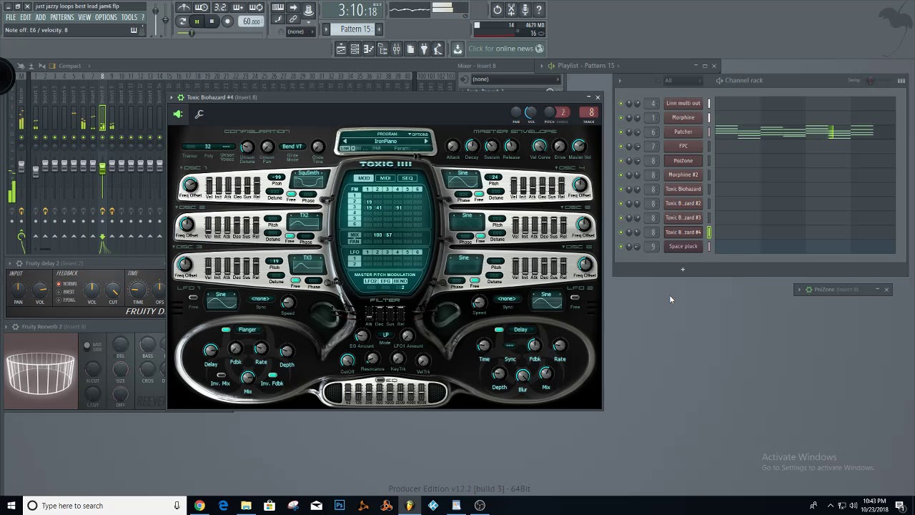Viewport: 915px width, 515px height.
Task: Open the (none) snap selector dropdown
Action: (x=295, y=31)
